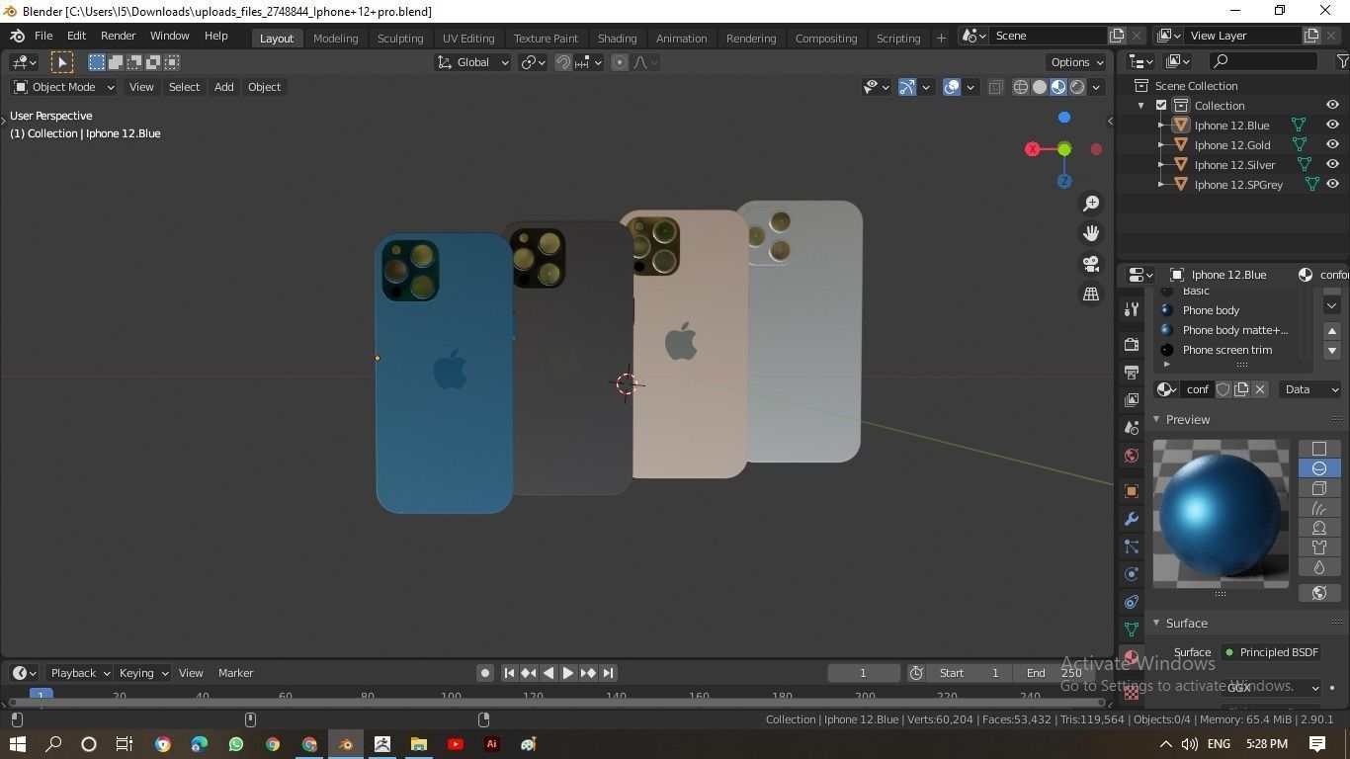Toggle snapping magnet icon
Screen dimensions: 1350x759
[x=563, y=62]
